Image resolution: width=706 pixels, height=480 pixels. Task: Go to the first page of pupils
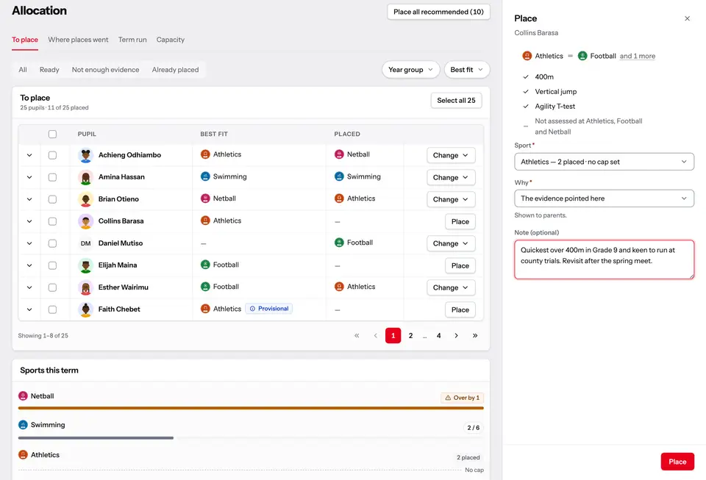357,336
